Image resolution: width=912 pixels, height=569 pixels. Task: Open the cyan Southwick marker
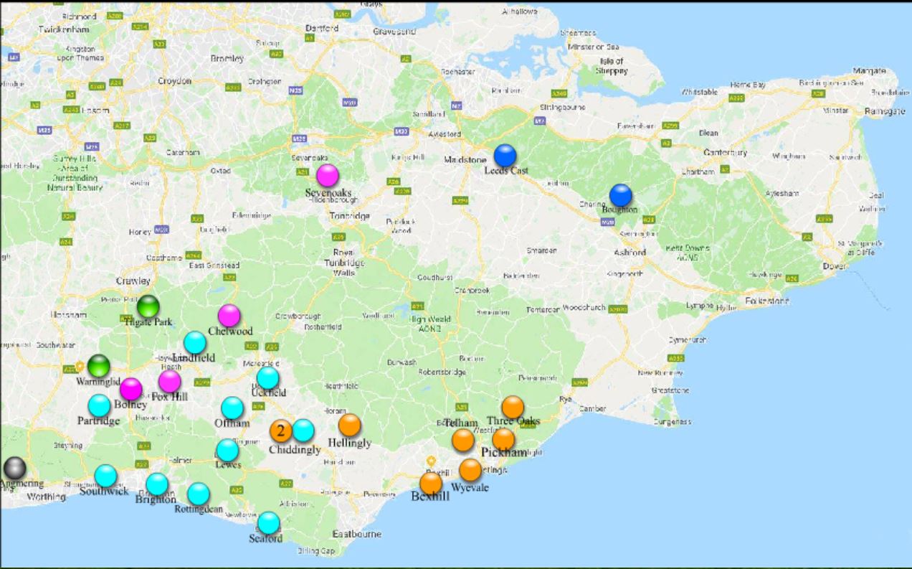click(x=105, y=476)
